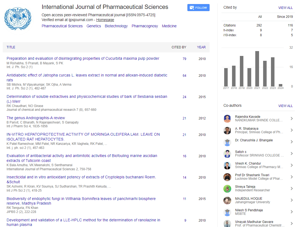Viewport: 298px width, 227px height.
Task: View all citations in Cited by panel
Action: pos(285,8)
